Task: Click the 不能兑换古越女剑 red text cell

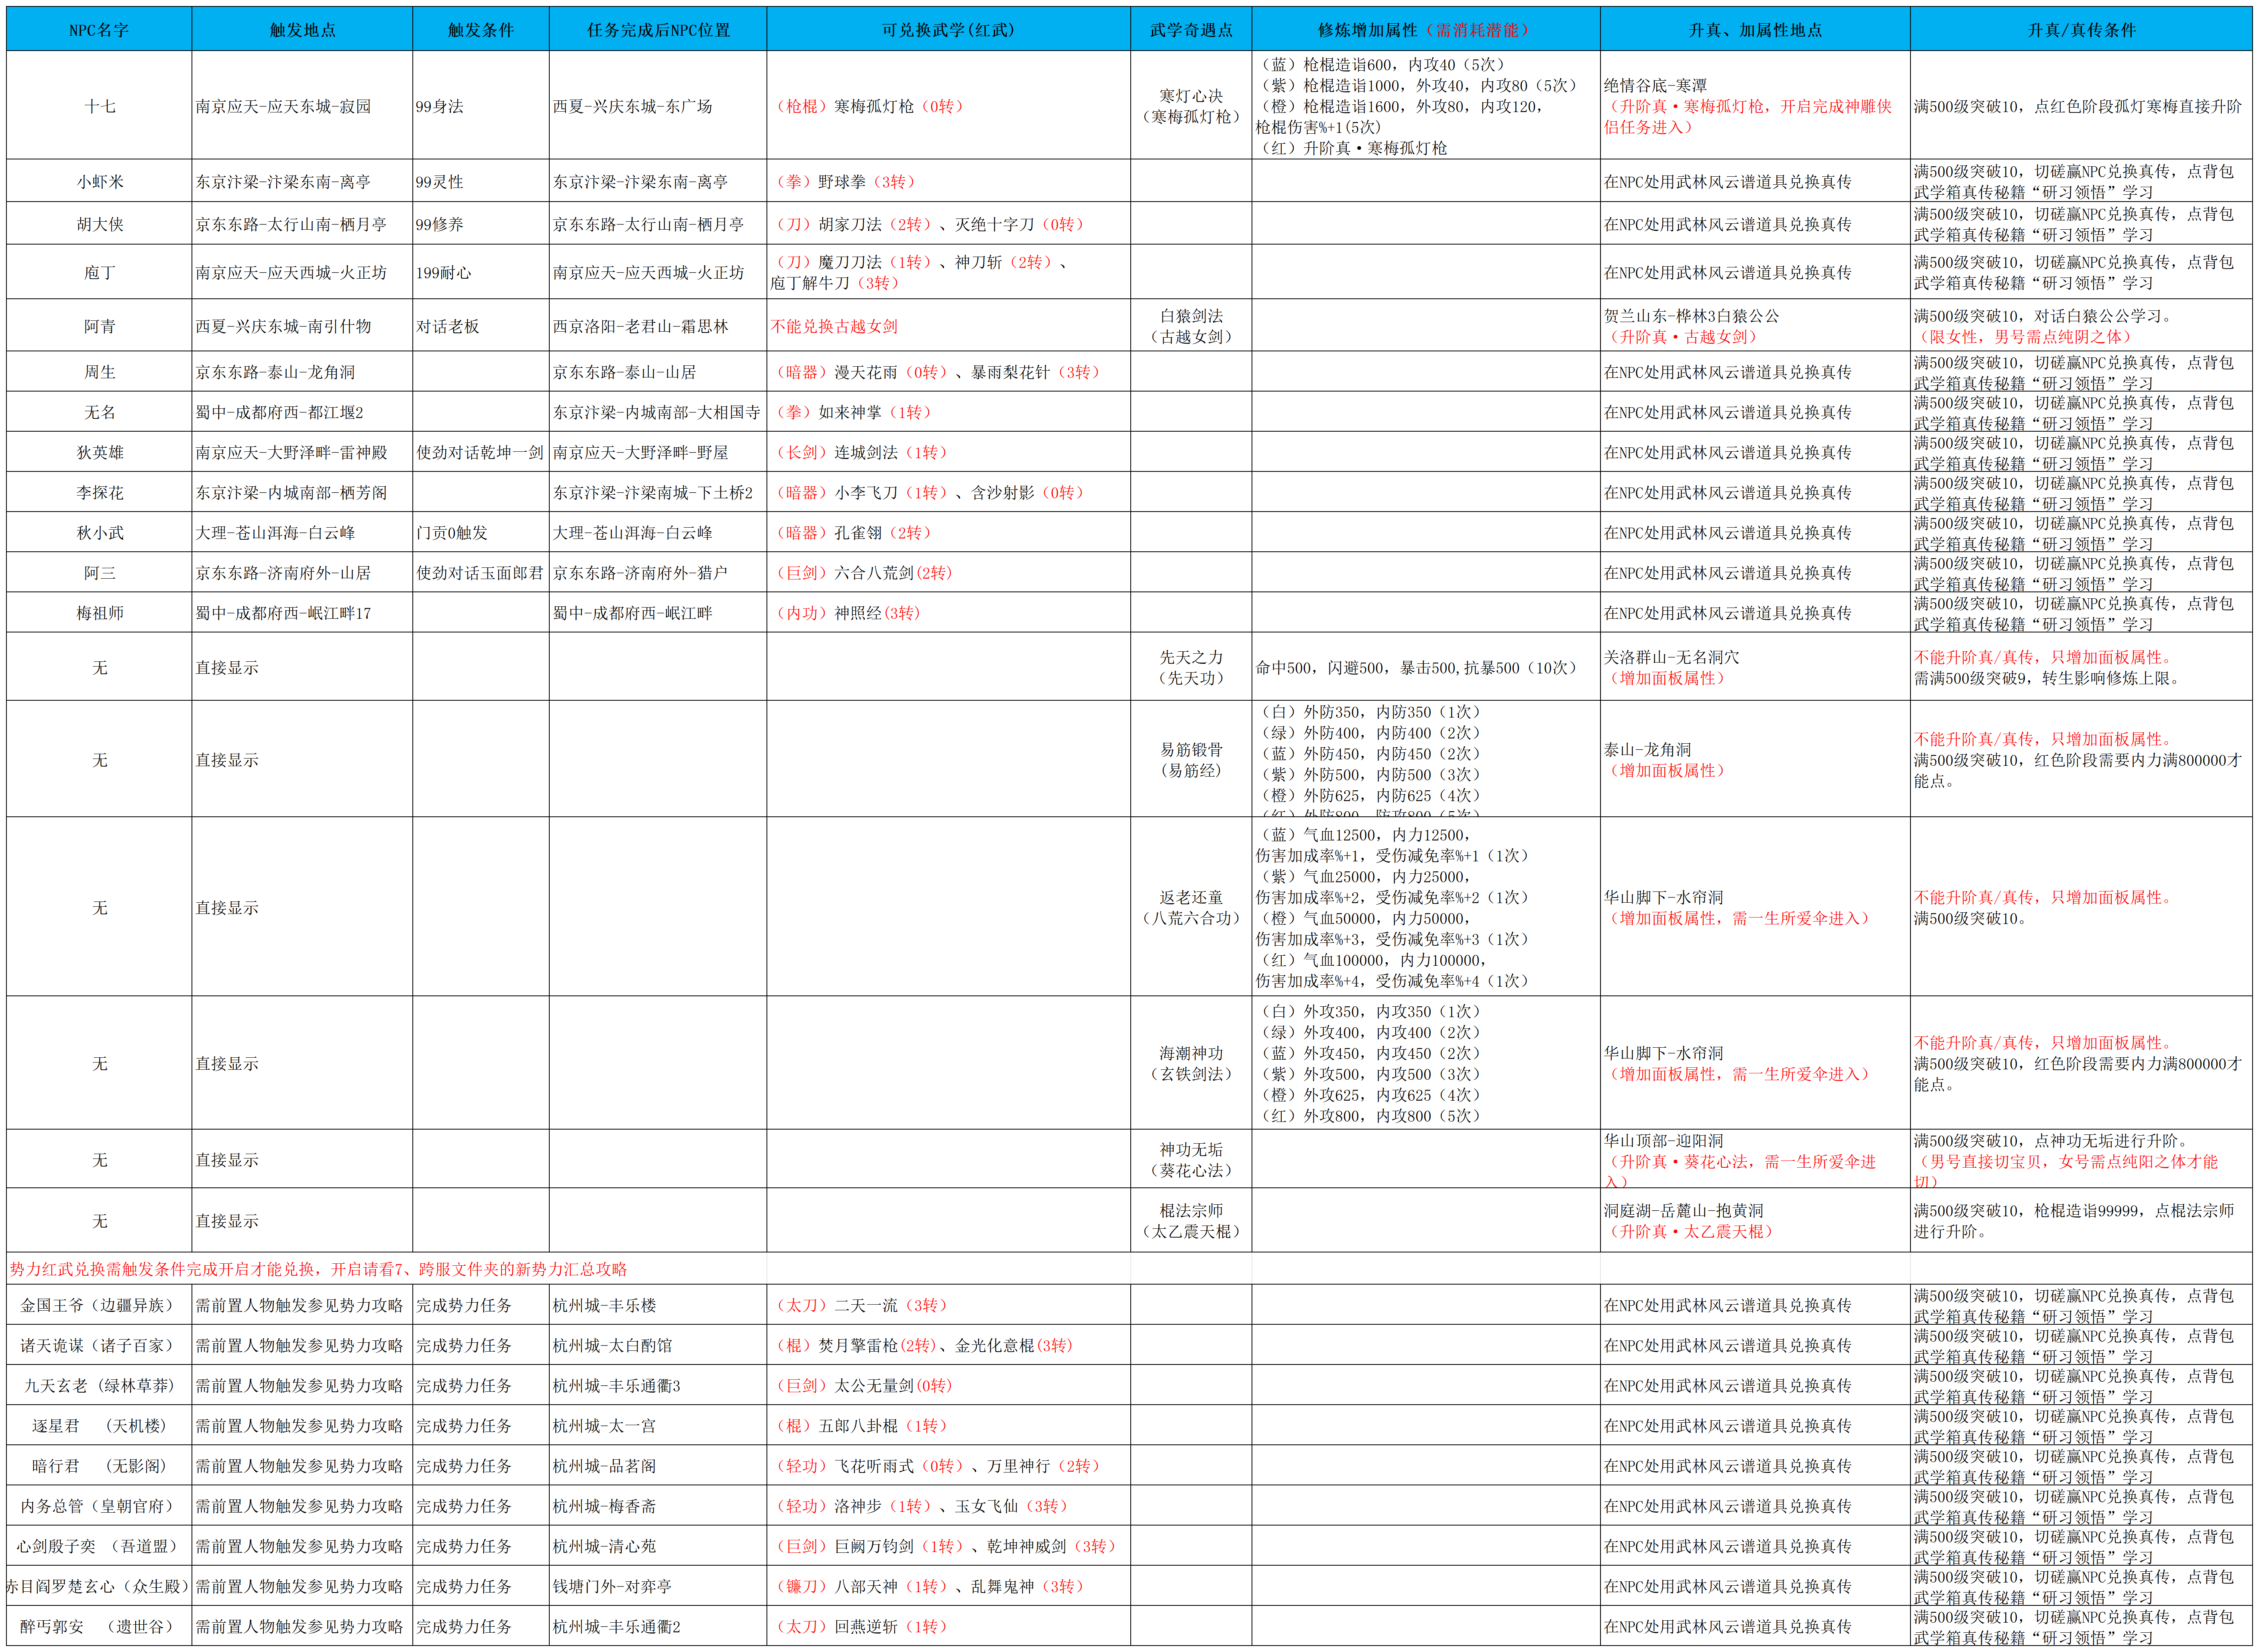Action: tap(834, 326)
